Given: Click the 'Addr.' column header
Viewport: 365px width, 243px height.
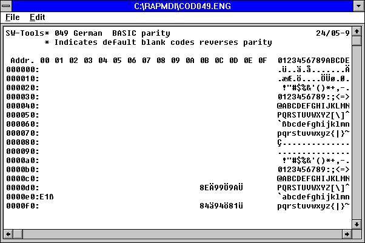Looking at the screenshot, I should click(22, 61).
